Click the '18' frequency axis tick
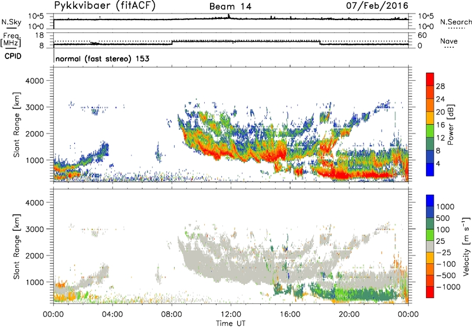The image size is (472, 327). [x=40, y=35]
